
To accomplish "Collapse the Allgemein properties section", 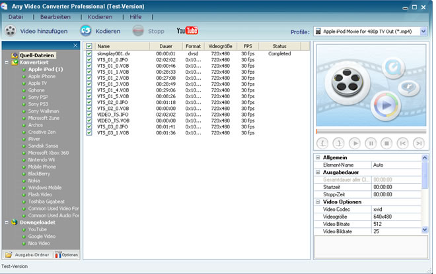I will 318,157.
